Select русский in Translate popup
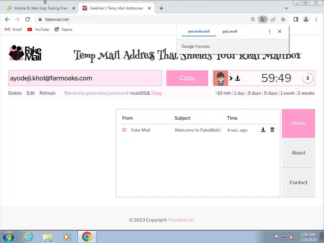The image size is (324, 243). click(x=230, y=31)
